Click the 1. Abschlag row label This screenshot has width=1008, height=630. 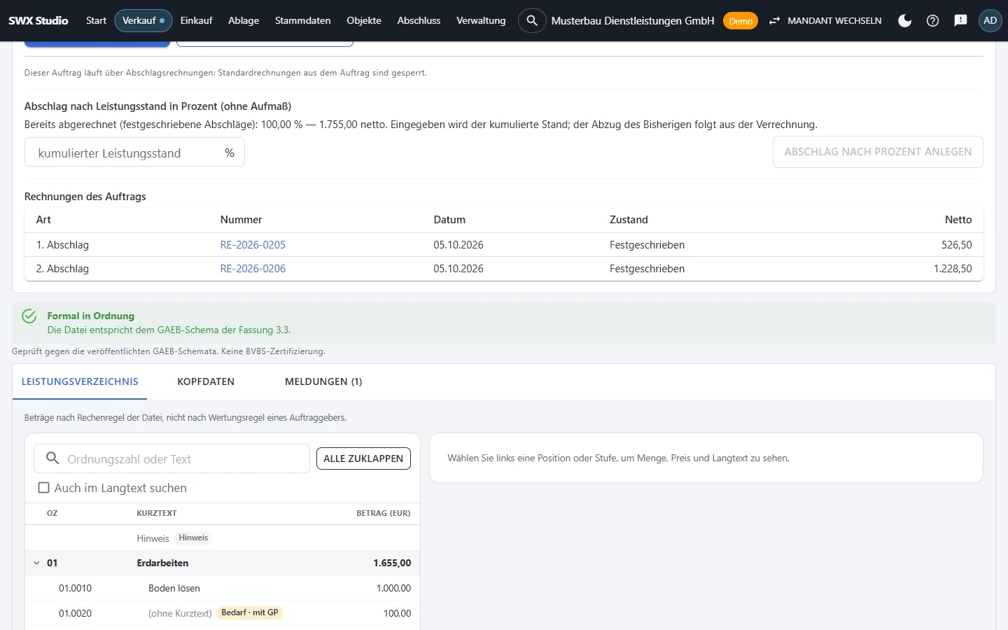click(62, 245)
